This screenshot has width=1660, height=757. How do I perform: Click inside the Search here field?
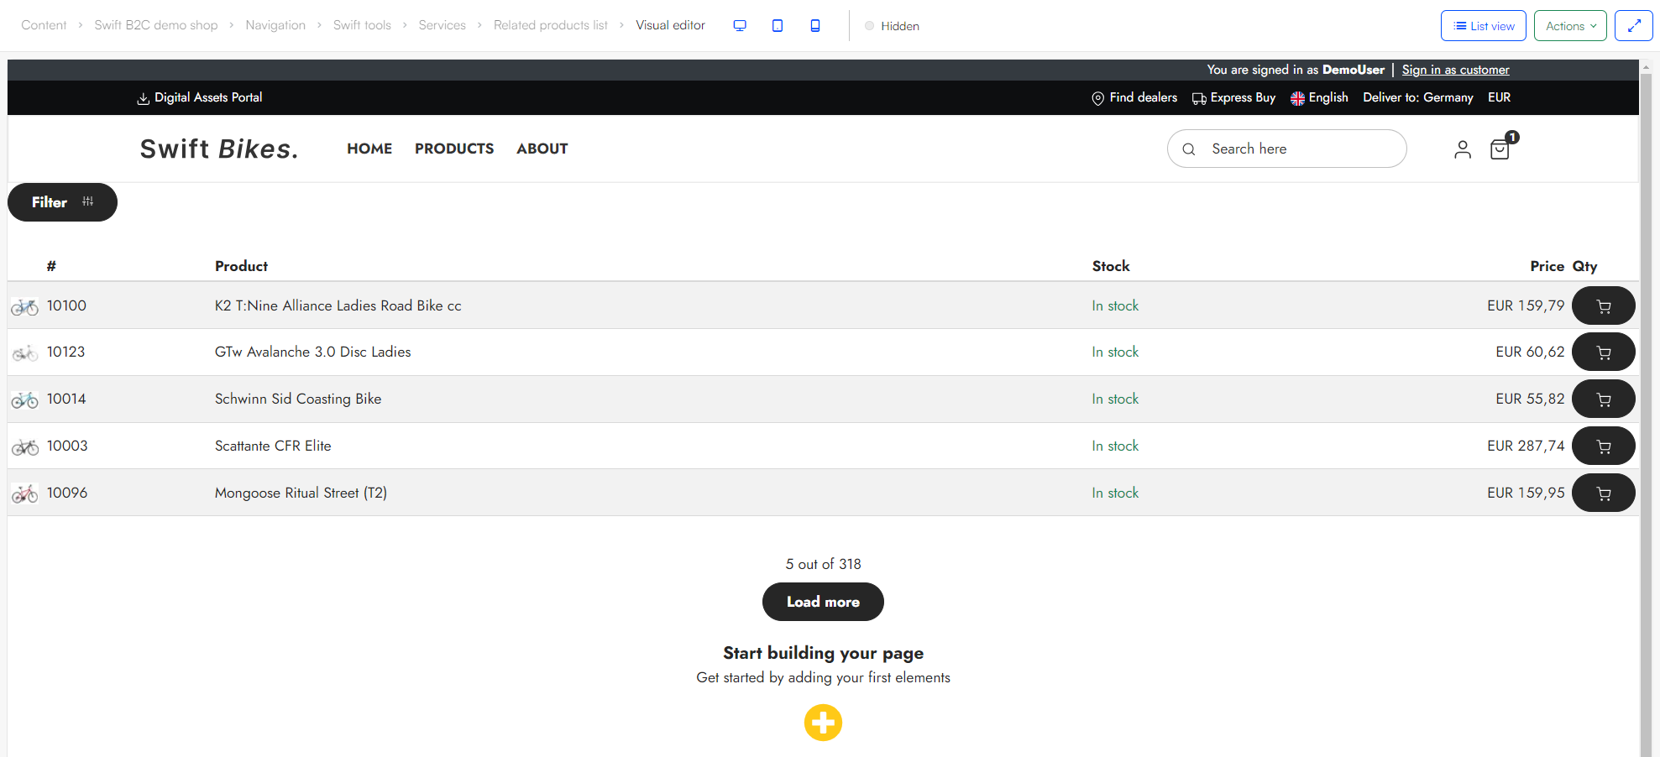pos(1285,149)
